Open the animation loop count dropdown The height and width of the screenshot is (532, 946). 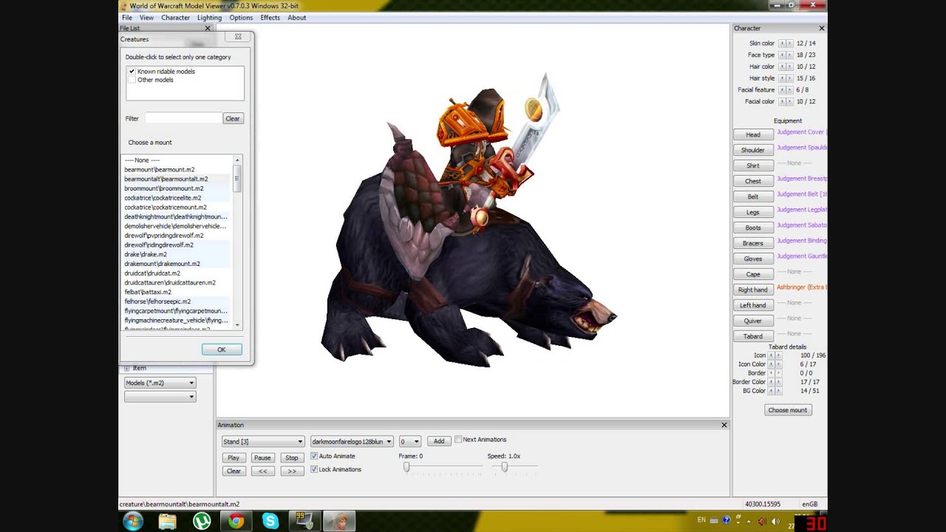[x=410, y=441]
